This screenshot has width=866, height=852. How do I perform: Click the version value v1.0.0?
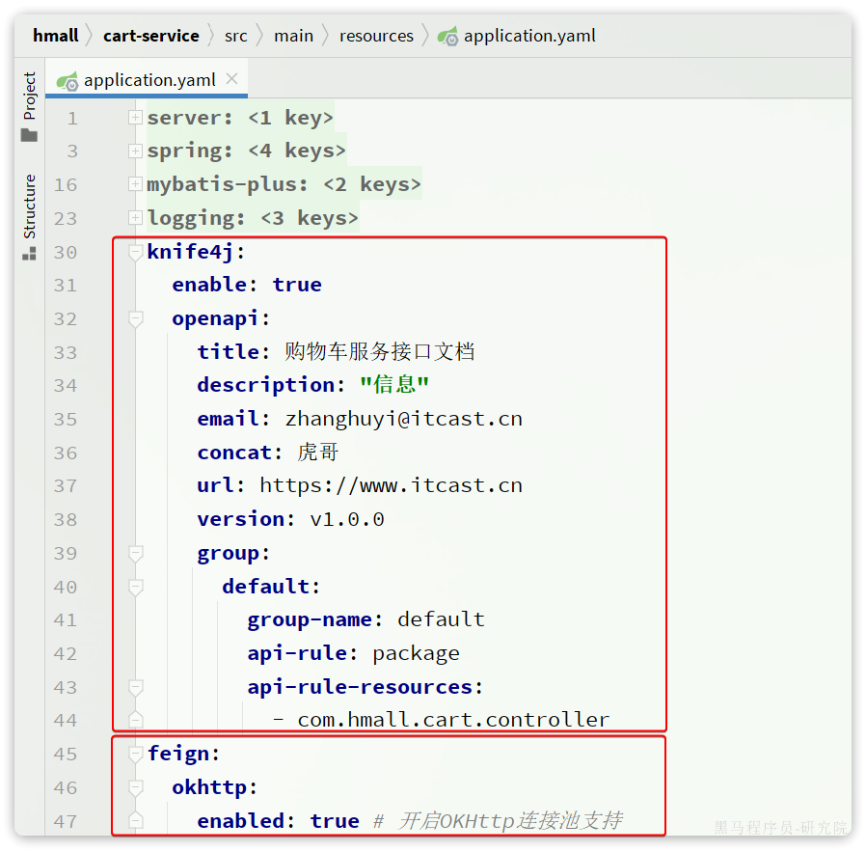click(x=347, y=519)
